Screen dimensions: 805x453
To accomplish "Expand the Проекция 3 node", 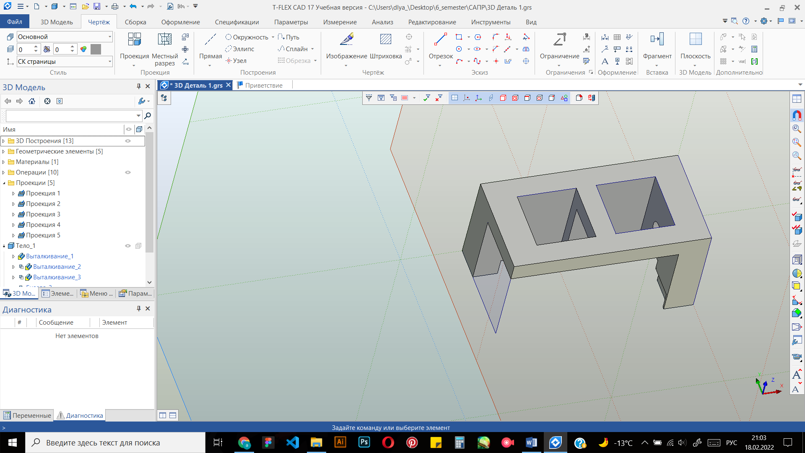I will [x=13, y=214].
